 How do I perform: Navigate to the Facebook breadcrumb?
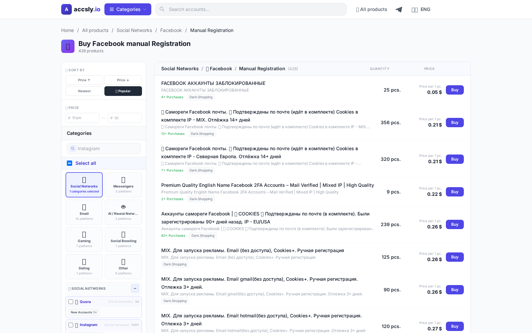point(171,30)
